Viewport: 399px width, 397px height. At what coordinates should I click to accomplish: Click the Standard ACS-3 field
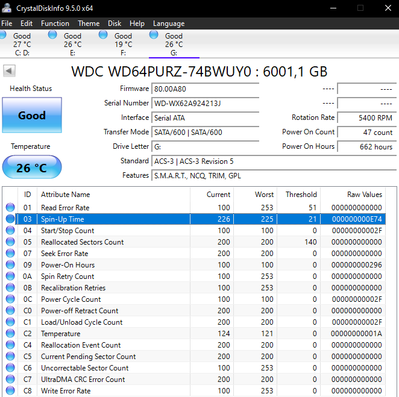[x=274, y=161]
